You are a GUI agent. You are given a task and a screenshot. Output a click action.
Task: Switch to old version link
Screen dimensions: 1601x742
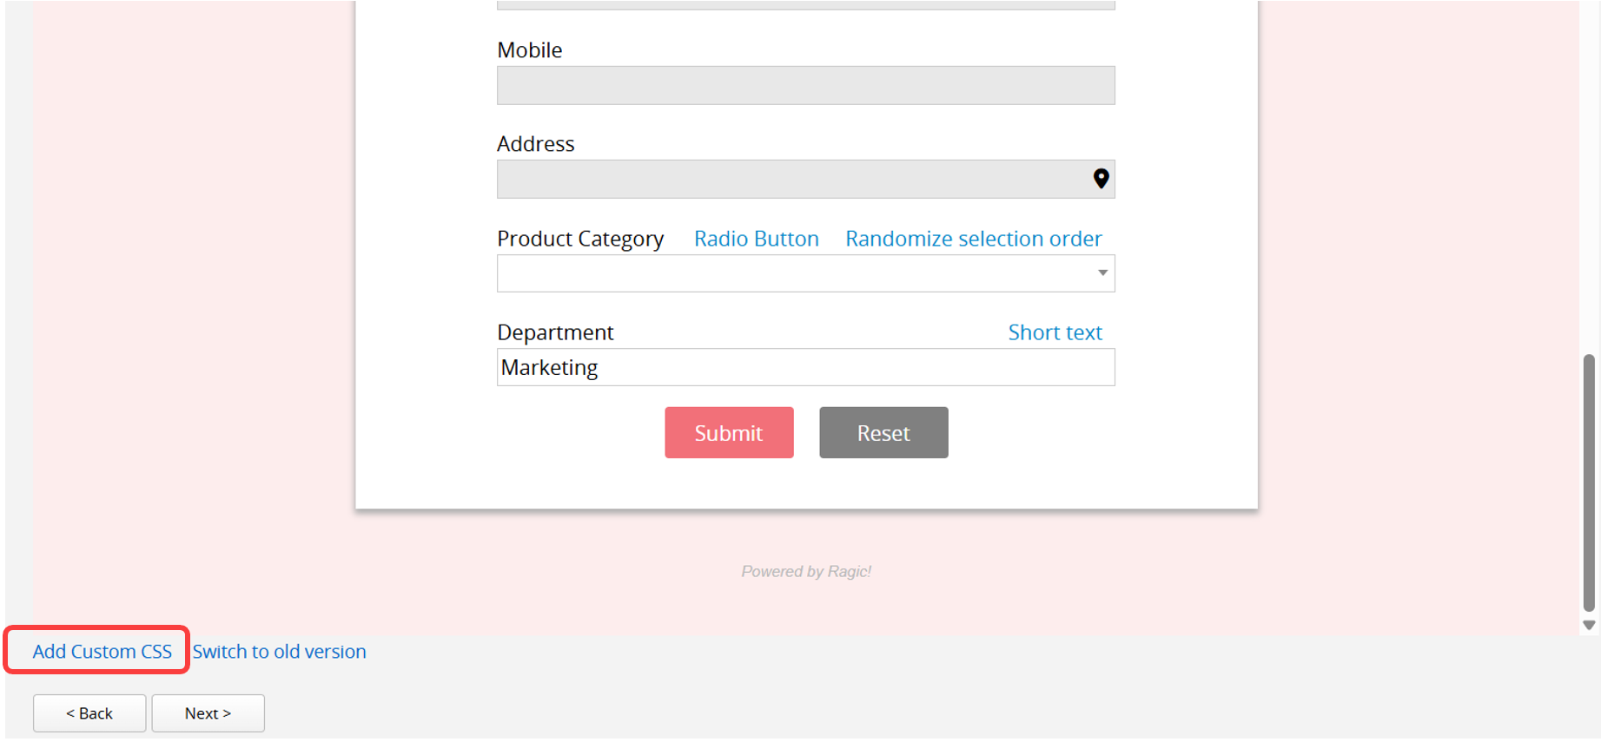click(279, 652)
